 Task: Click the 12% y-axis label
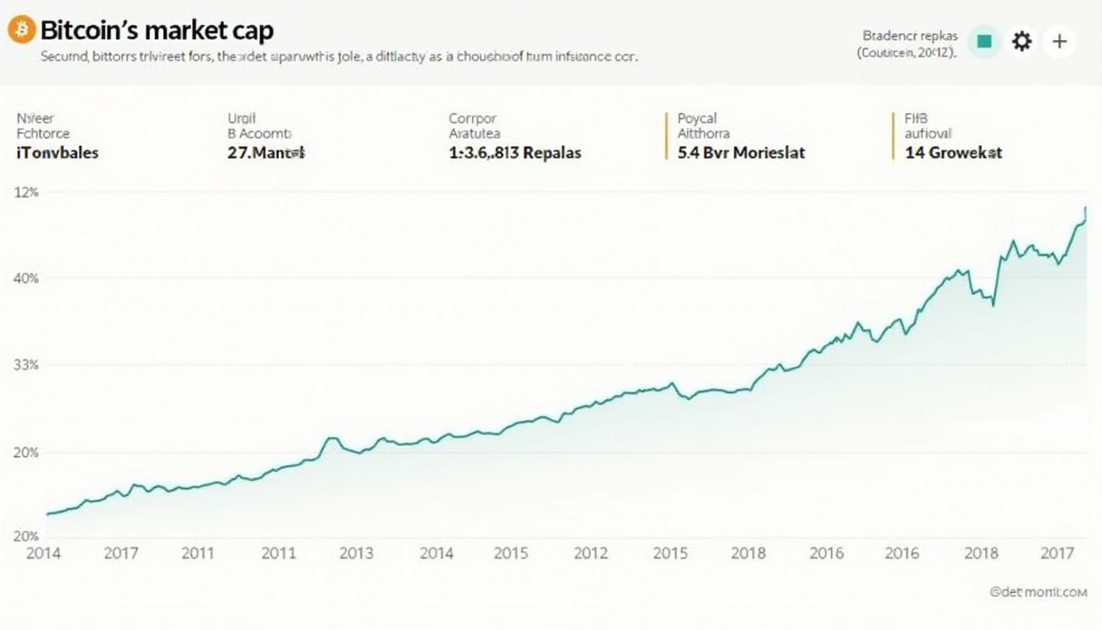pos(26,192)
